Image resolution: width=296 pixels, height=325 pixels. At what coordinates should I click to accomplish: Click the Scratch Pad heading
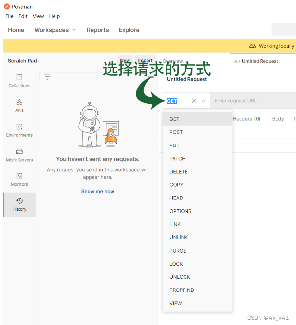pyautogui.click(x=22, y=61)
